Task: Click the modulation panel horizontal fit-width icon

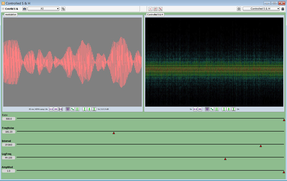Action: 61,109
